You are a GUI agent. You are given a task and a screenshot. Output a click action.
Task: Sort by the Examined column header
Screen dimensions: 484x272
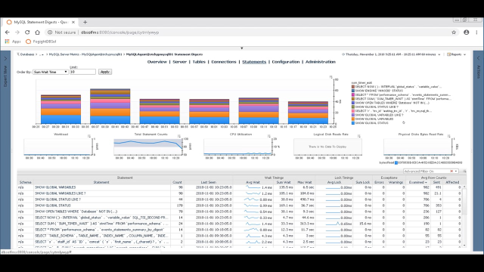418,182
